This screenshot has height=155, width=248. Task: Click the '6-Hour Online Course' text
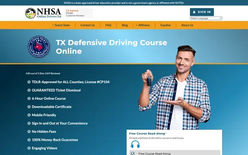coord(49,98)
